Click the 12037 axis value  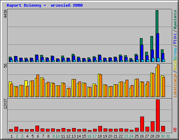[5, 104]
